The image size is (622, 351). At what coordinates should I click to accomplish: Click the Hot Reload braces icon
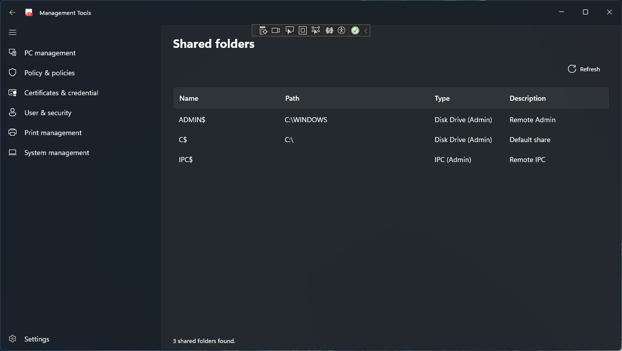pyautogui.click(x=329, y=31)
